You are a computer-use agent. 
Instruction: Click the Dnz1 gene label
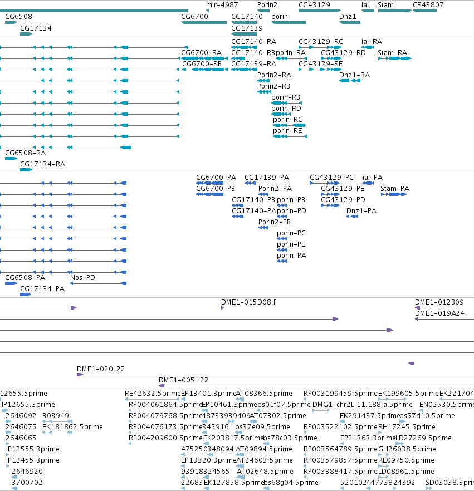pos(348,17)
